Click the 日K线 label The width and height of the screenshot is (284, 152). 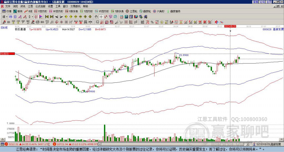click(4, 27)
